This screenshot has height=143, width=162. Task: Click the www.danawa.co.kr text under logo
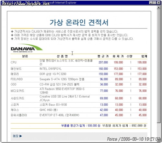[23, 51]
